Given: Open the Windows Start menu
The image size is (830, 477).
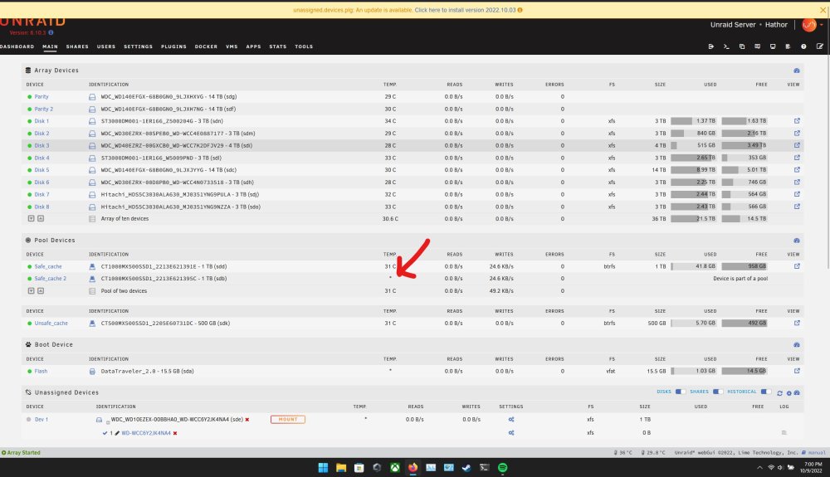Looking at the screenshot, I should (x=323, y=468).
